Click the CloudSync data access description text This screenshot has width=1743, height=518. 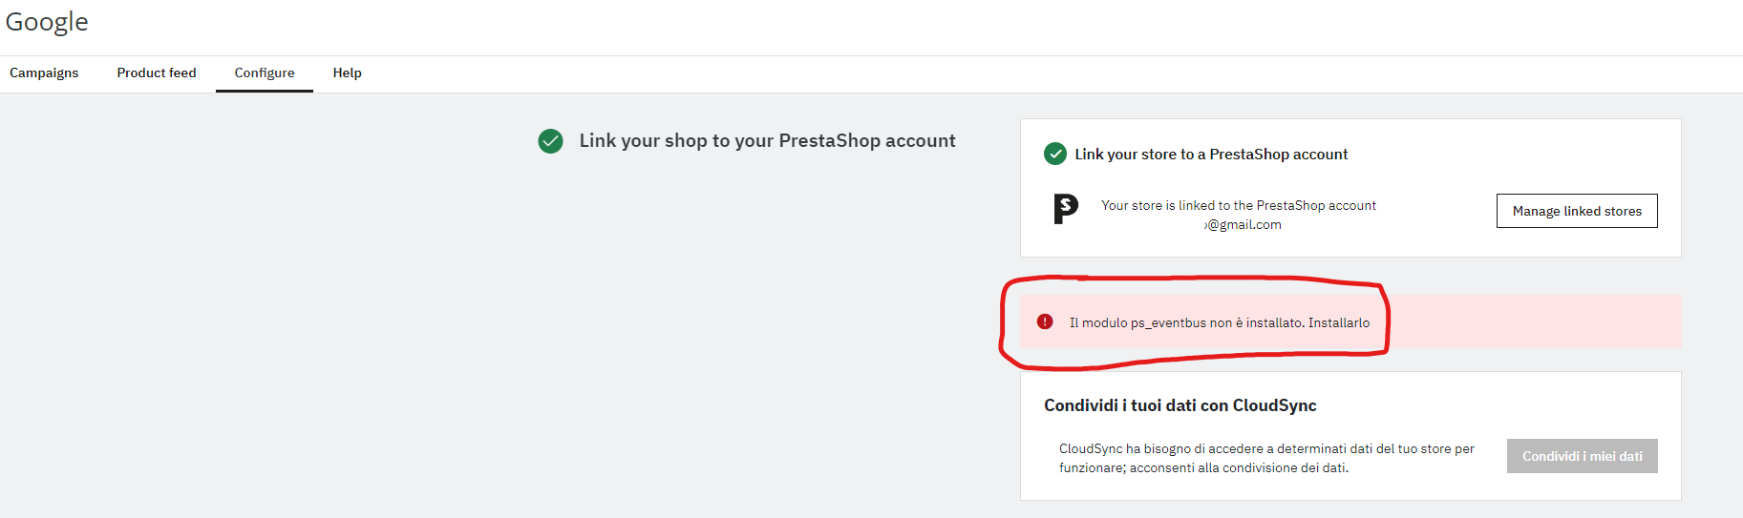pyautogui.click(x=1265, y=458)
